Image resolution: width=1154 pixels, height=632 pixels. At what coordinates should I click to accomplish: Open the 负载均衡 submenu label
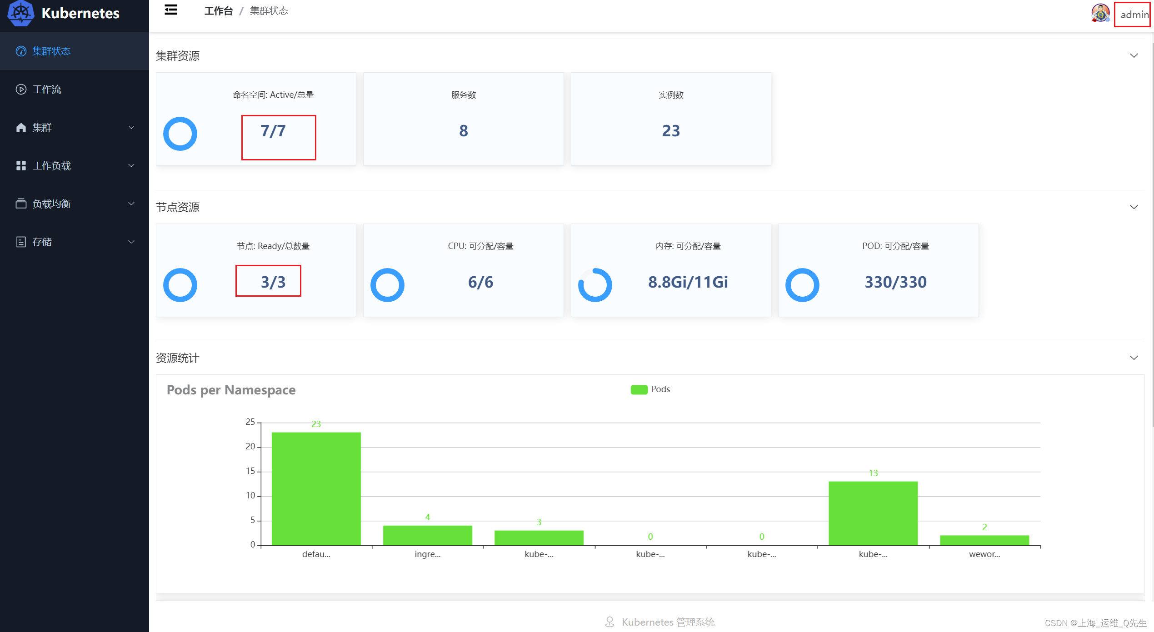point(52,204)
